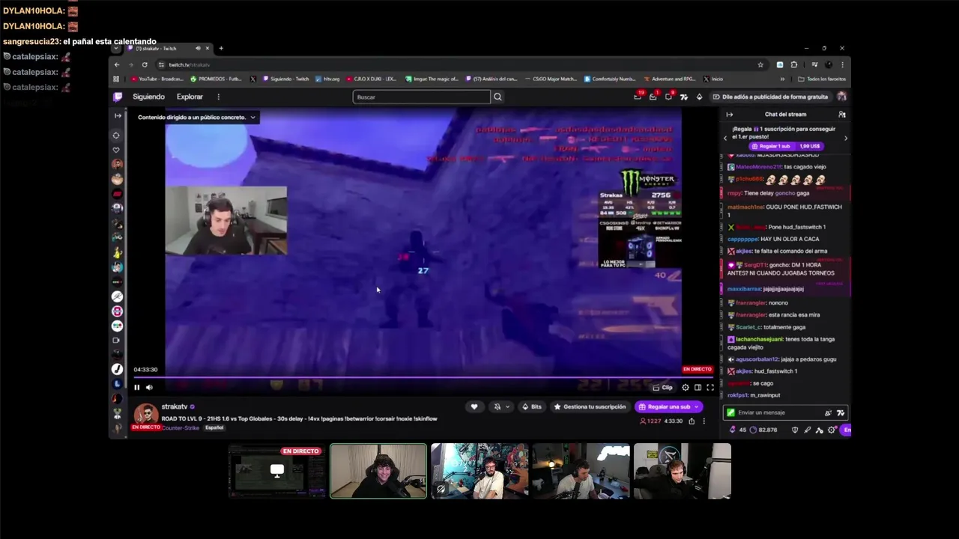Open the three-dot options next to share
959x539 pixels.
tap(704, 421)
